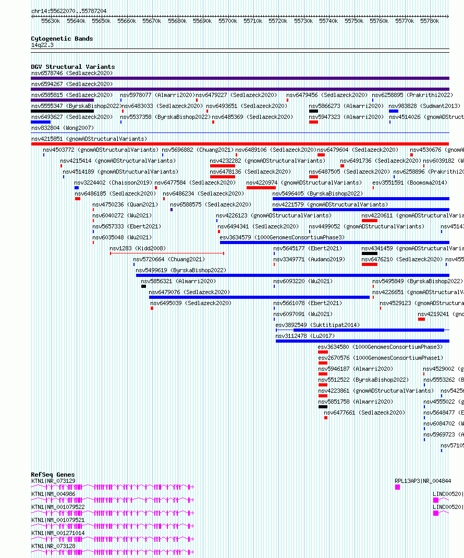Select the blue bar of esv3634579

click(x=335, y=242)
